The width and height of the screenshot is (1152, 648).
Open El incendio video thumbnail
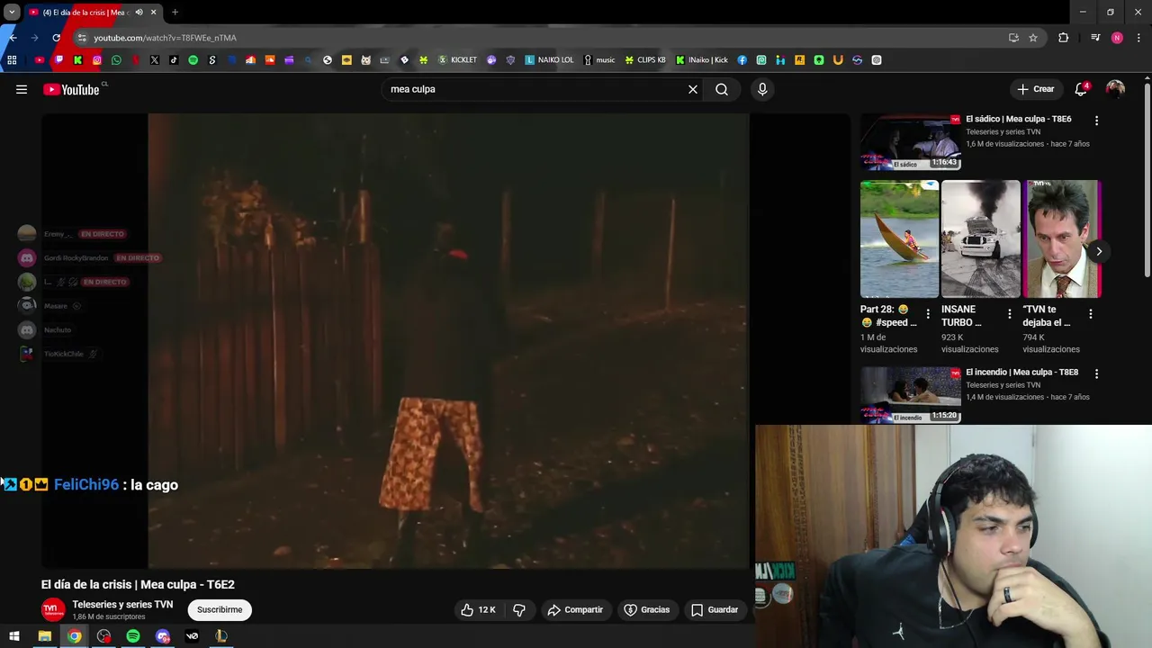pyautogui.click(x=910, y=394)
